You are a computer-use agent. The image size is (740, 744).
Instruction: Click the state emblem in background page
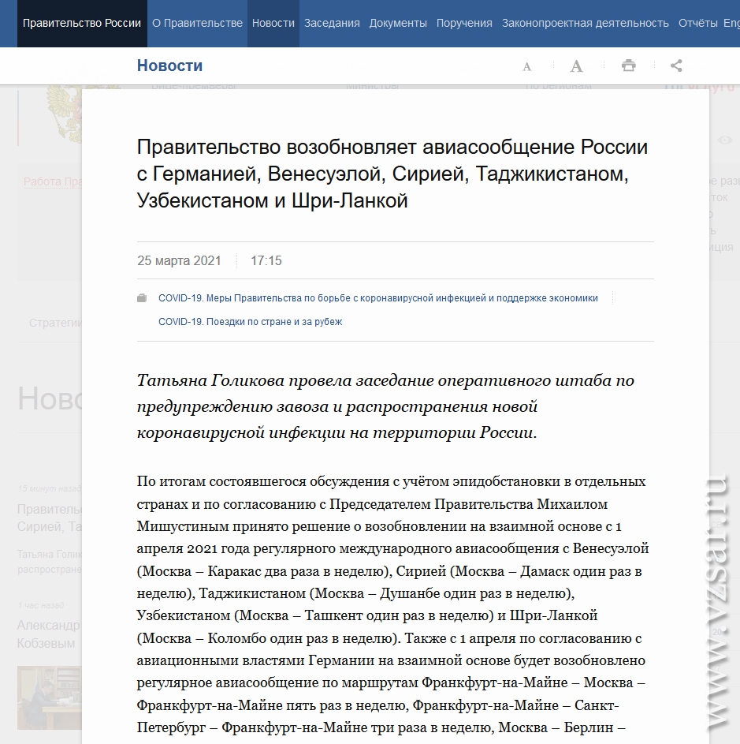(64, 114)
